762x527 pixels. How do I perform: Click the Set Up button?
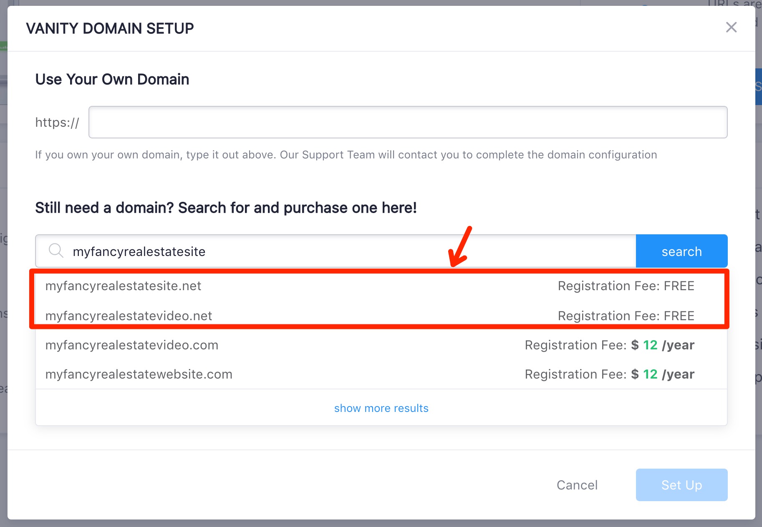coord(681,485)
